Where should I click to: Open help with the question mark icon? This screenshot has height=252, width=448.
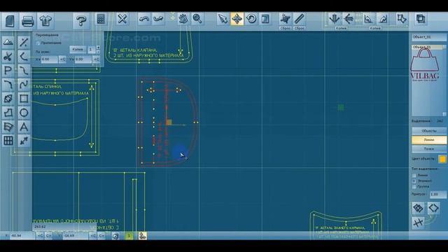click(x=81, y=21)
